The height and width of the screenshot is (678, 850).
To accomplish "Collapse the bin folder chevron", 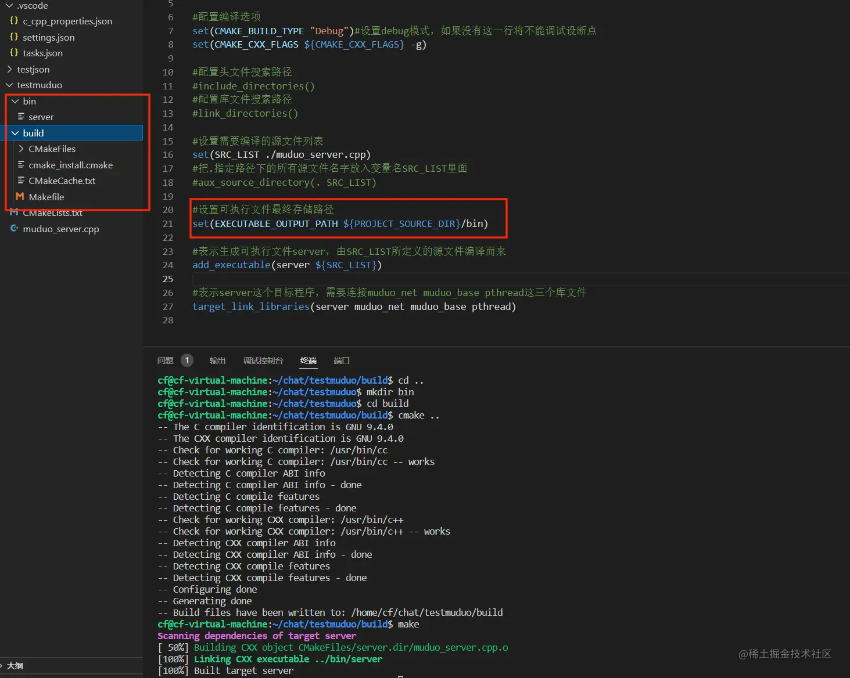I will [15, 101].
